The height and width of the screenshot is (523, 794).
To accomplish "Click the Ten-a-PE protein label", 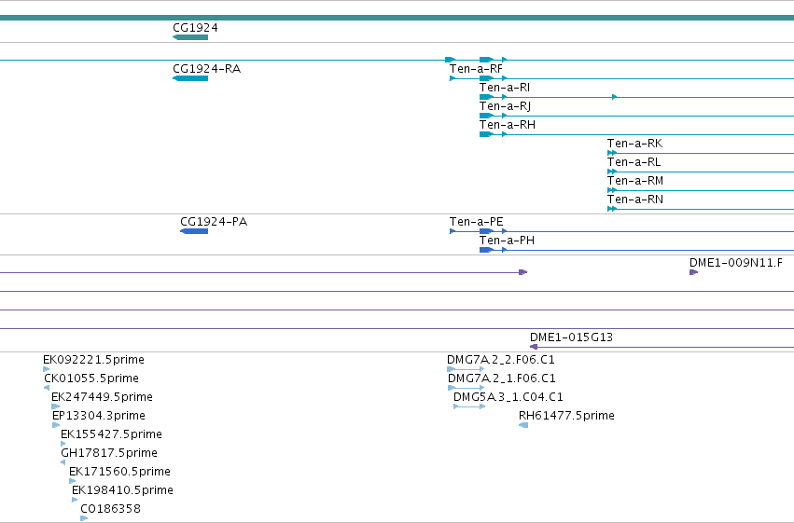I will (x=477, y=222).
